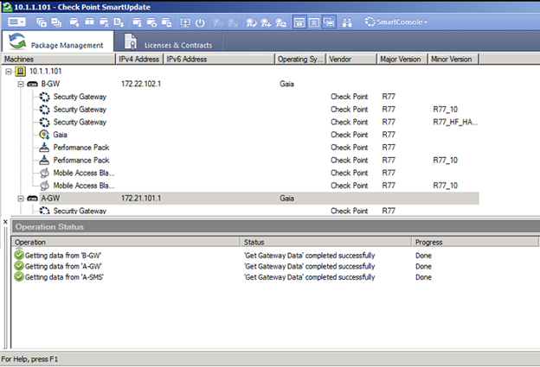540x367 pixels.
Task: Click the Progress column header
Action: pyautogui.click(x=475, y=242)
